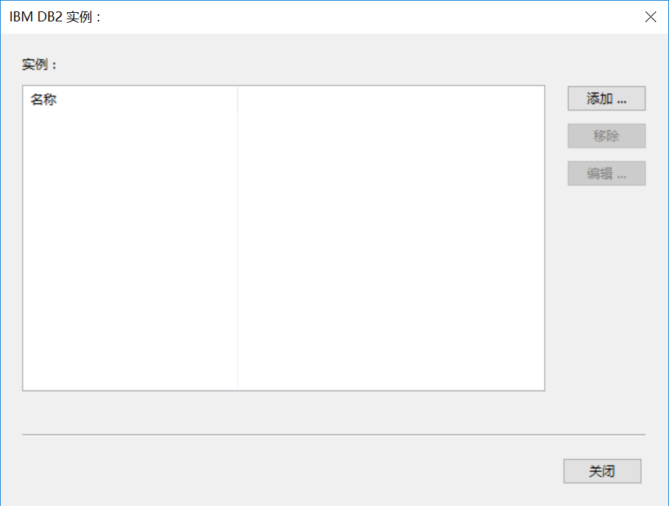Select the grayed-out 移除 button
This screenshot has height=506, width=669.
tap(606, 136)
